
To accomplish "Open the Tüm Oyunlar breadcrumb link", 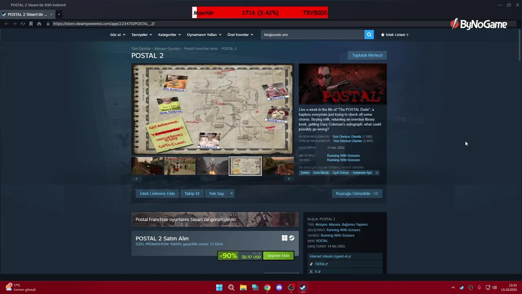I will [141, 49].
